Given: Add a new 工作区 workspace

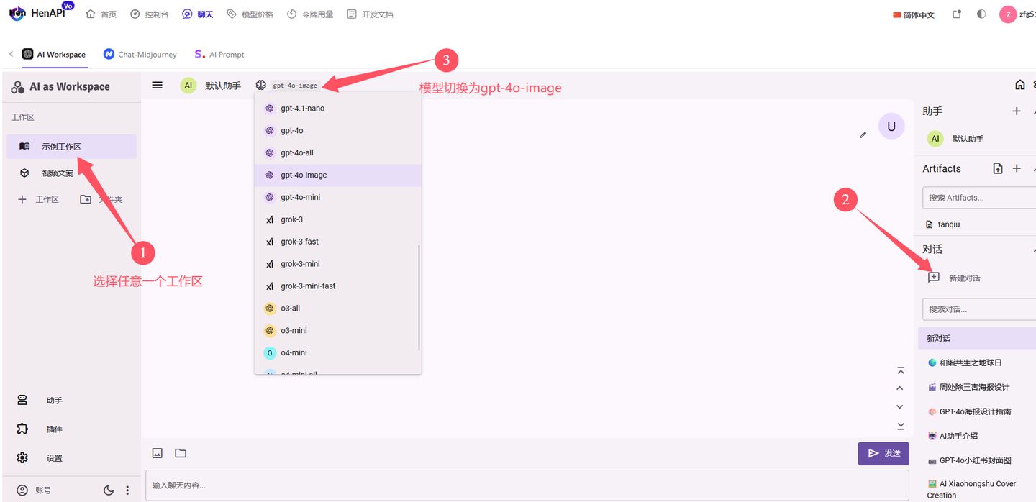Looking at the screenshot, I should 38,199.
